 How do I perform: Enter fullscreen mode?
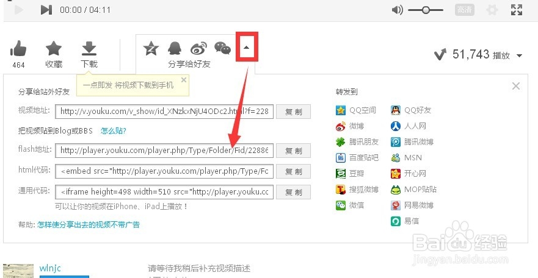click(x=517, y=10)
